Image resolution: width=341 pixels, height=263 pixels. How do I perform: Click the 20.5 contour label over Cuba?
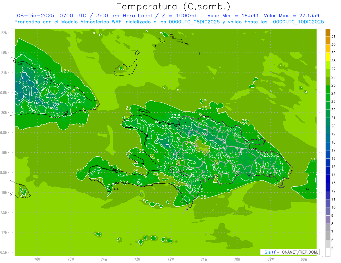[x=23, y=83]
